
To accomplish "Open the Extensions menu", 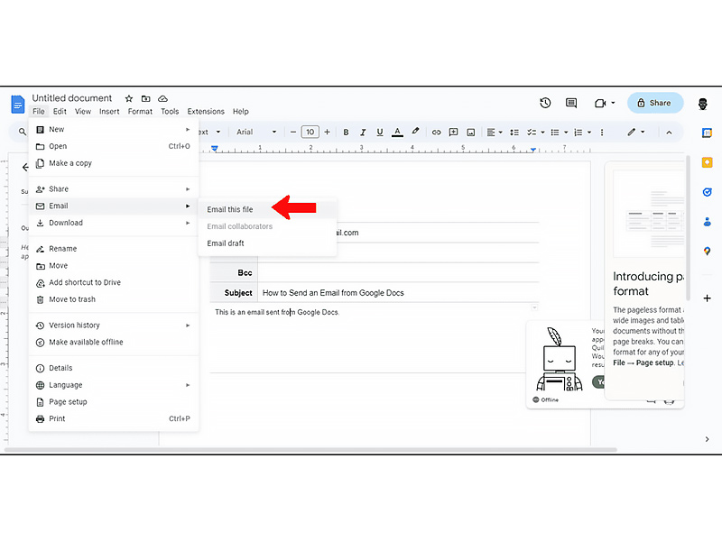I will (206, 111).
